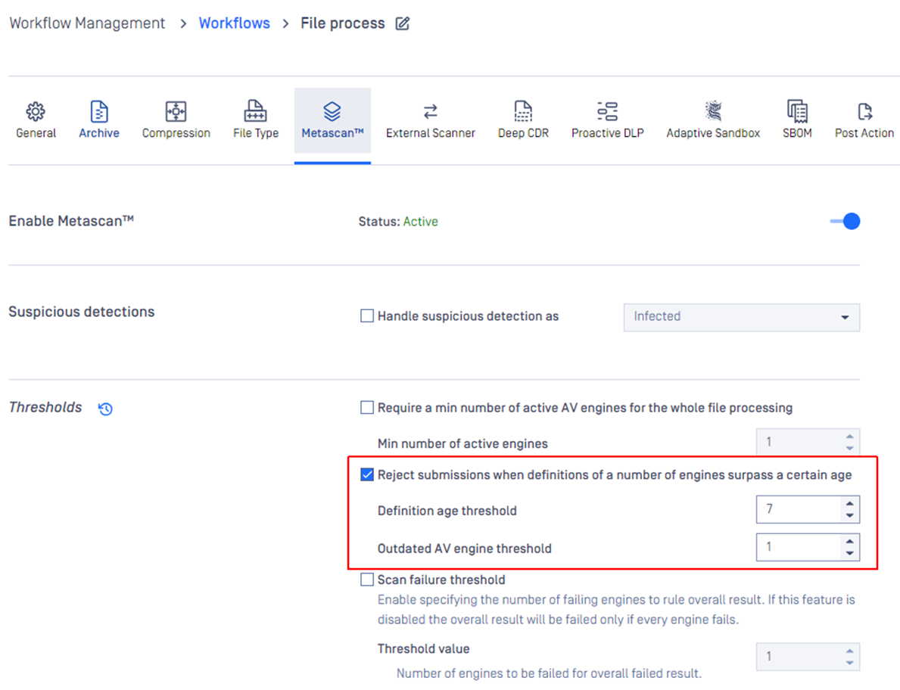Click the Definition age threshold input field
This screenshot has height=690, width=900.
click(799, 509)
